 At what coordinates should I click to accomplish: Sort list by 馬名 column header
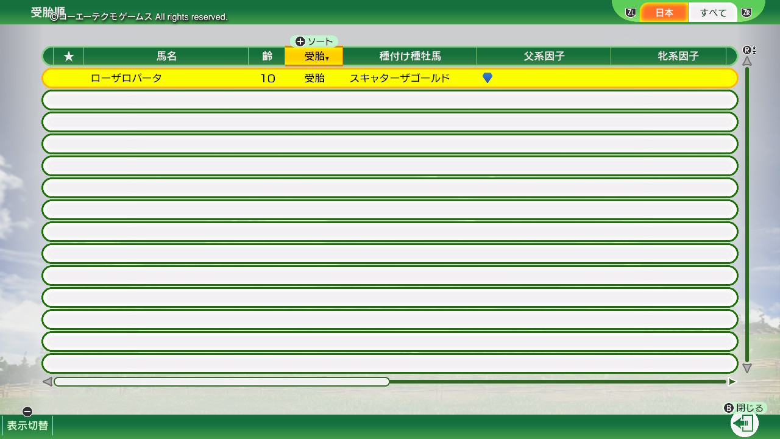166,56
